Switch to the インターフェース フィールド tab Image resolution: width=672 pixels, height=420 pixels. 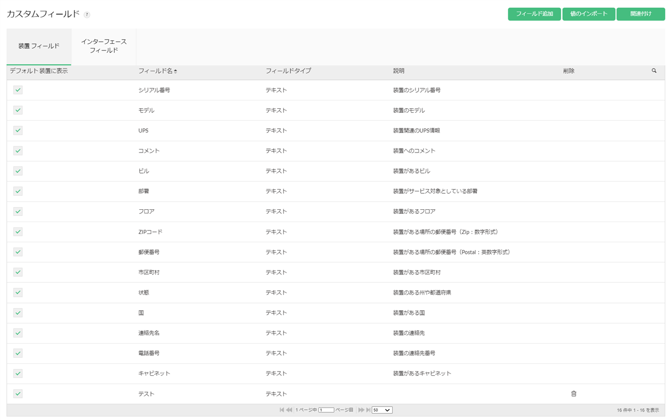click(x=104, y=46)
